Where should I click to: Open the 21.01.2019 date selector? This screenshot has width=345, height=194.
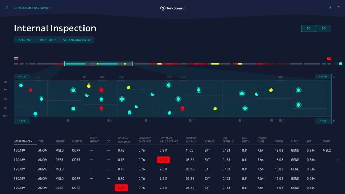[x=48, y=40]
